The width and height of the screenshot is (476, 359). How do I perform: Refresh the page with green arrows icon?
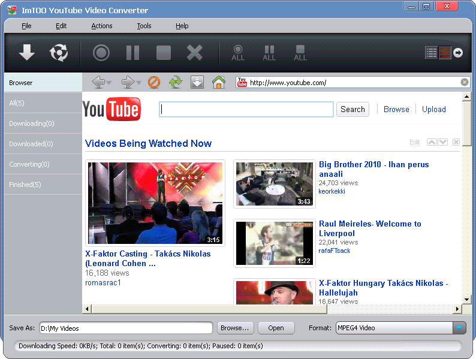tap(176, 82)
